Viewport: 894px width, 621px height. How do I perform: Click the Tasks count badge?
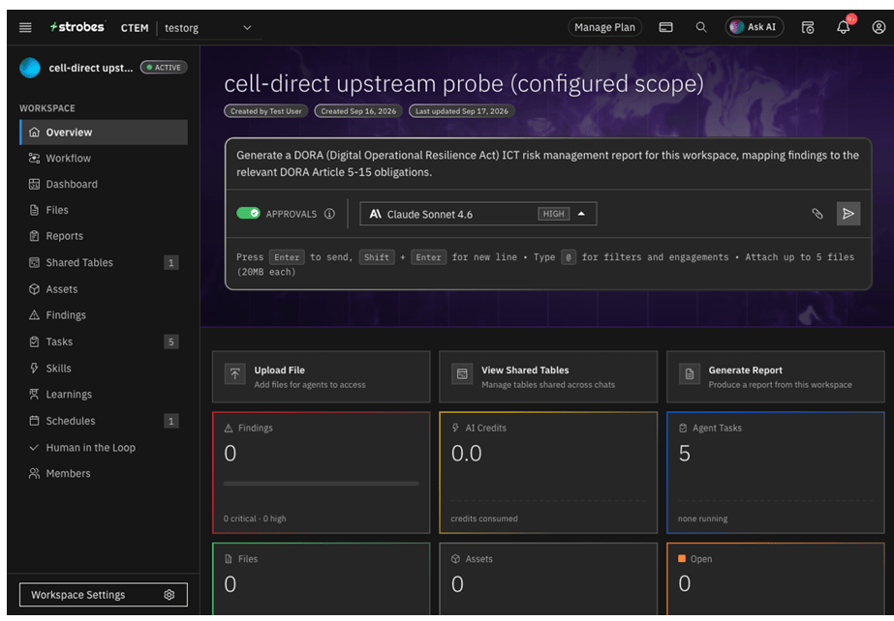(170, 341)
